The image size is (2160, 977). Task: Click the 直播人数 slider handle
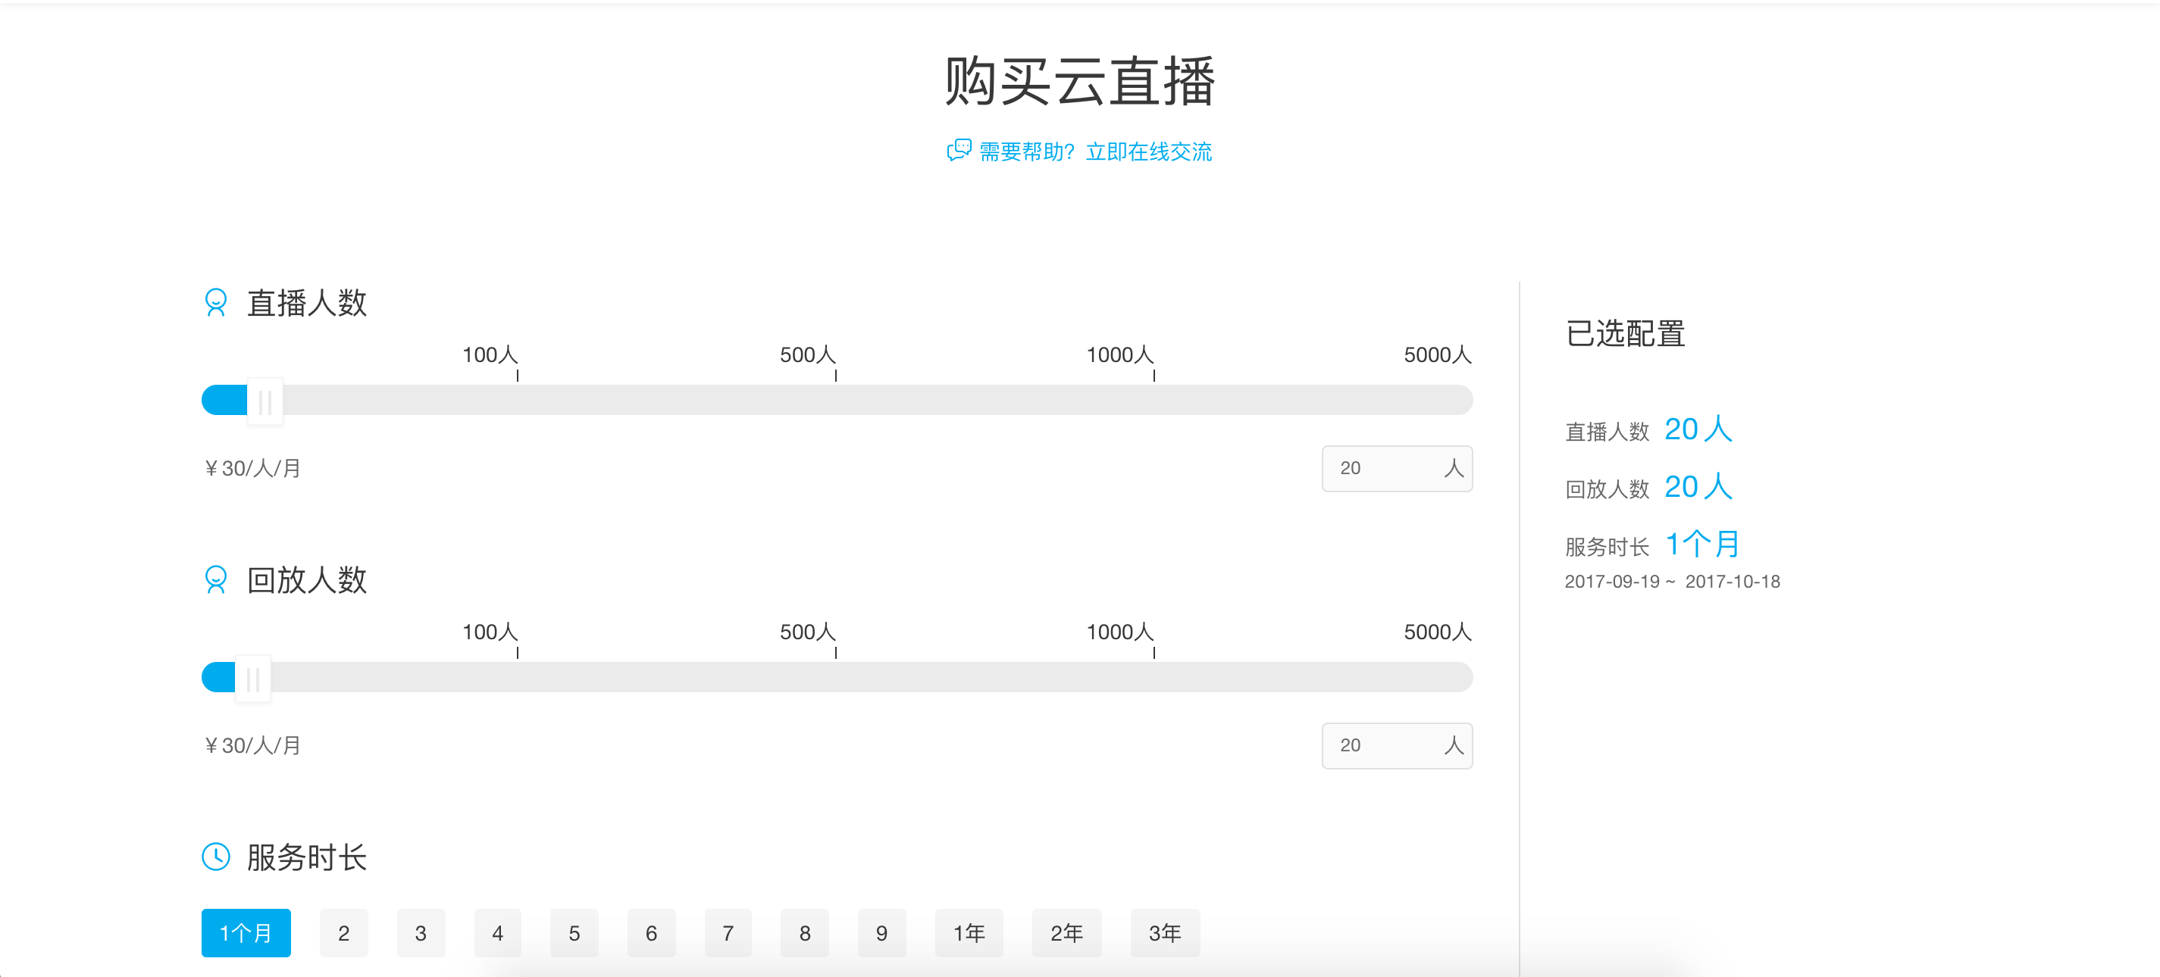[265, 401]
